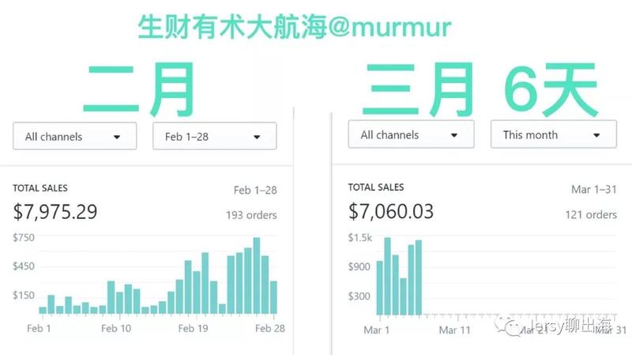Open the All channels dropdown in February panel
This screenshot has width=632, height=355.
pyautogui.click(x=74, y=136)
